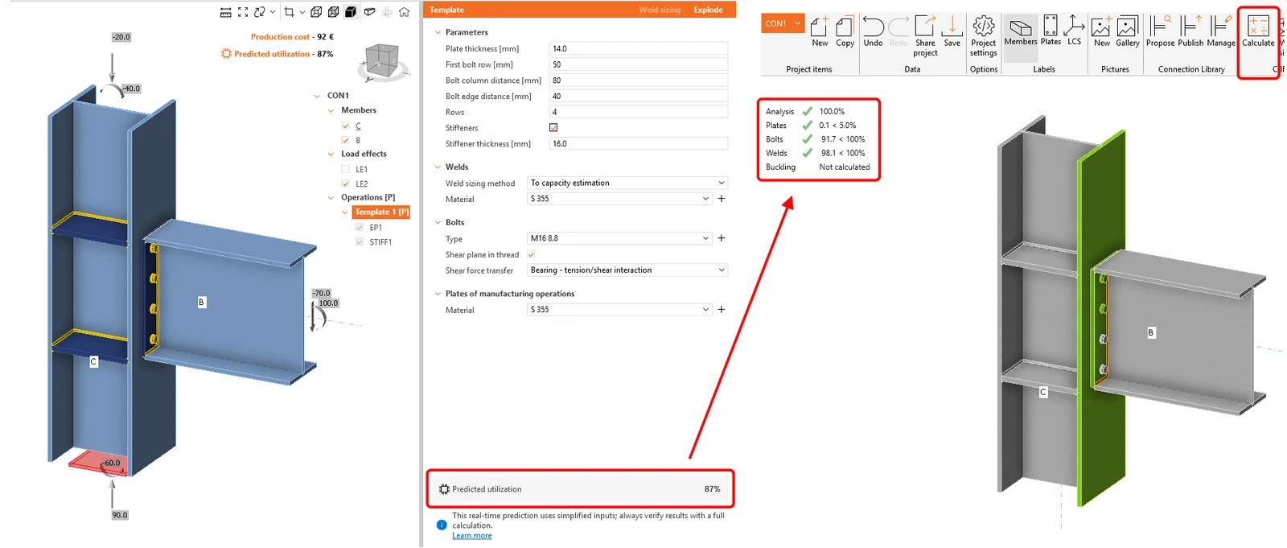Click the 3D view orientation cube
This screenshot has width=1287, height=548.
click(x=383, y=60)
